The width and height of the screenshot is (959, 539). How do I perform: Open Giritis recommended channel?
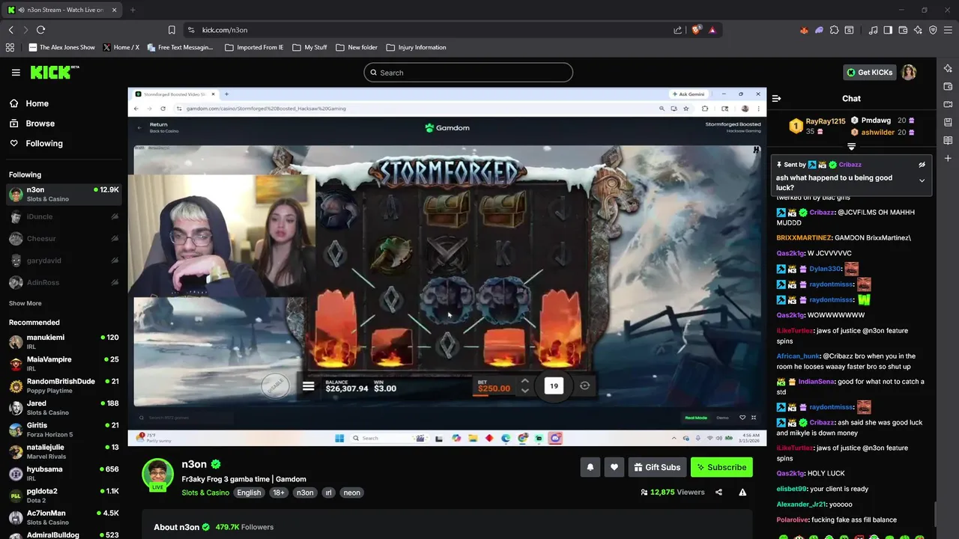[x=64, y=430]
